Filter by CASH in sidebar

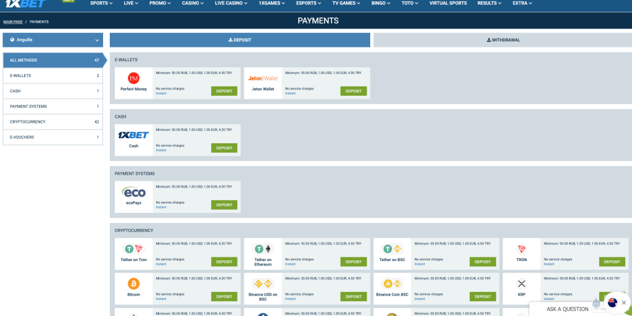pos(53,91)
